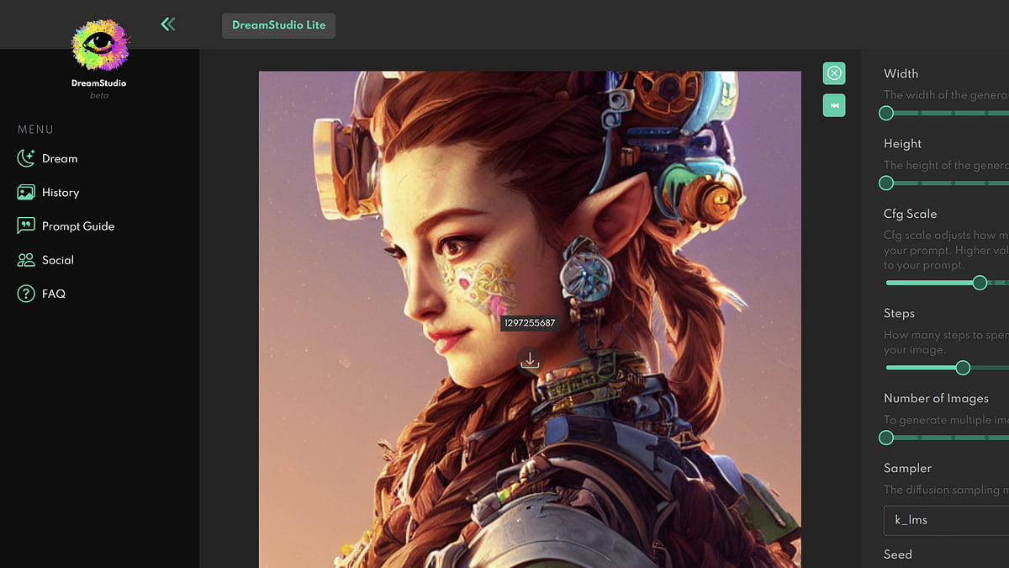Set Number of Images via its slider knob
This screenshot has width=1009, height=568.
pos(886,438)
